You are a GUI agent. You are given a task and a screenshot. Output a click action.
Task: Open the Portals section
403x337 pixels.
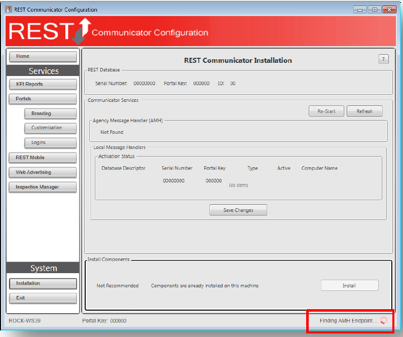coord(43,99)
